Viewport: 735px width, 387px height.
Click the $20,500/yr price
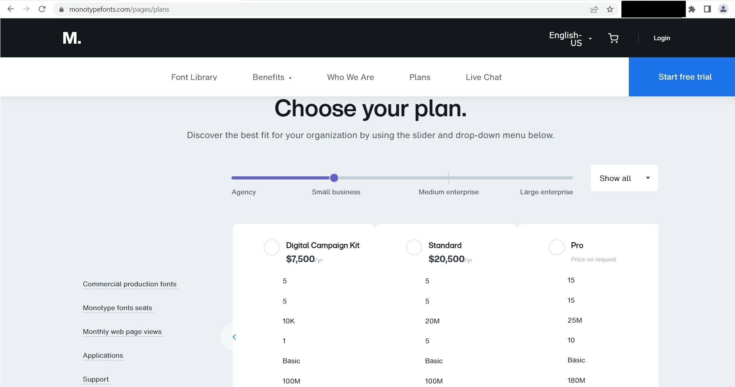pos(450,259)
